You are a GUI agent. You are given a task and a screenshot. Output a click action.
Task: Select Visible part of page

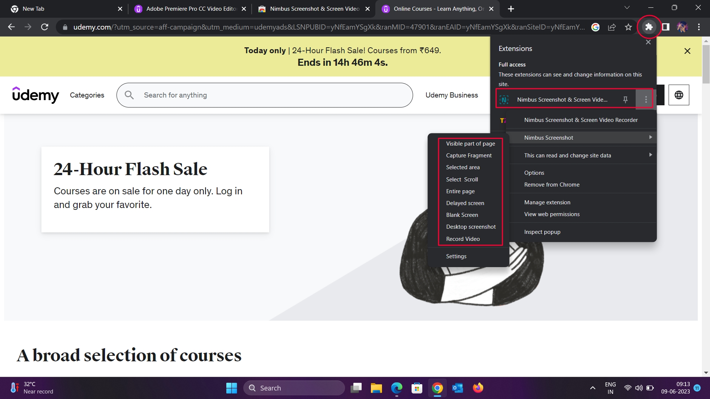click(470, 144)
